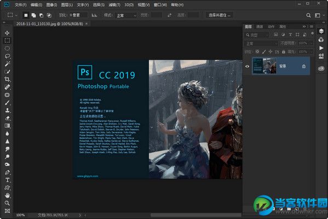
Task: Select the Crop tool
Action: [7, 79]
